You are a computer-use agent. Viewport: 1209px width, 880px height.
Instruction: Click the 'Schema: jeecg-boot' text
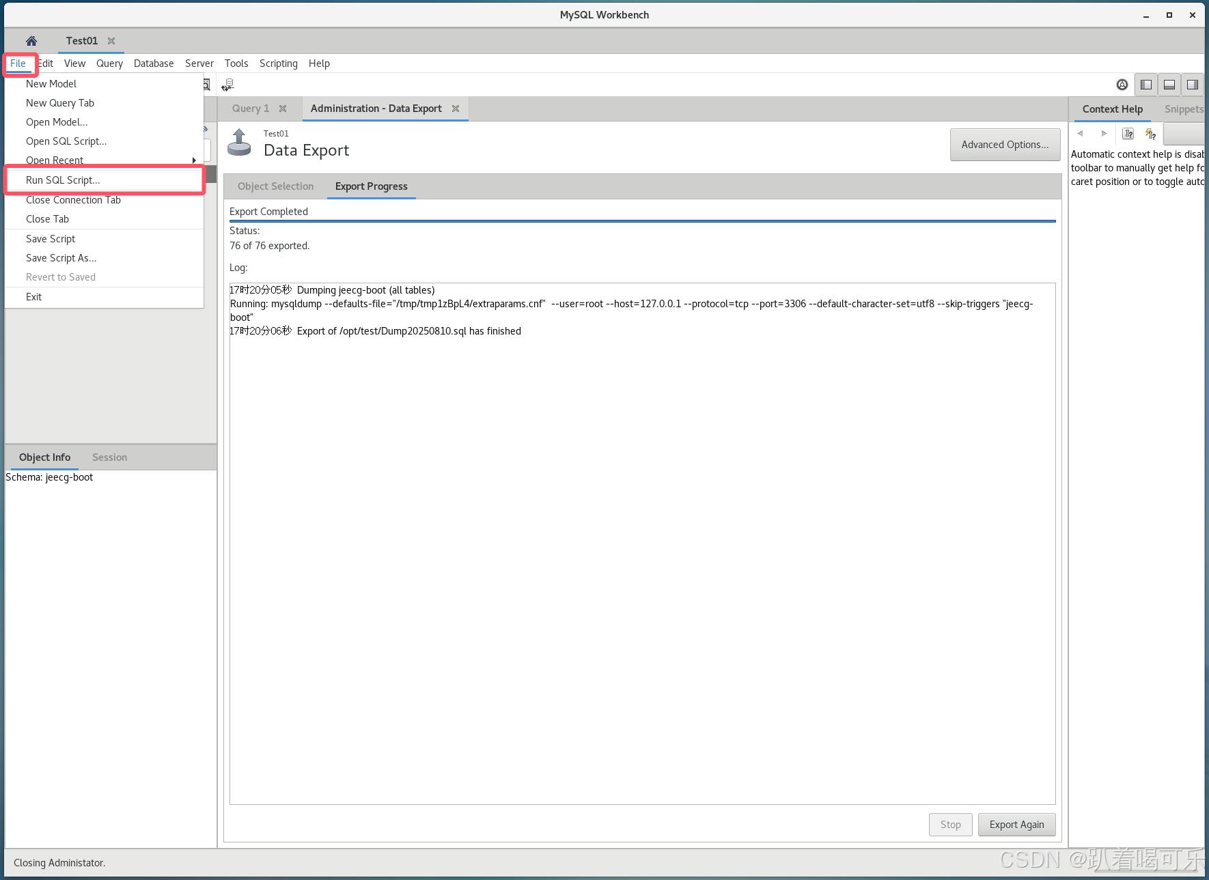(x=49, y=477)
